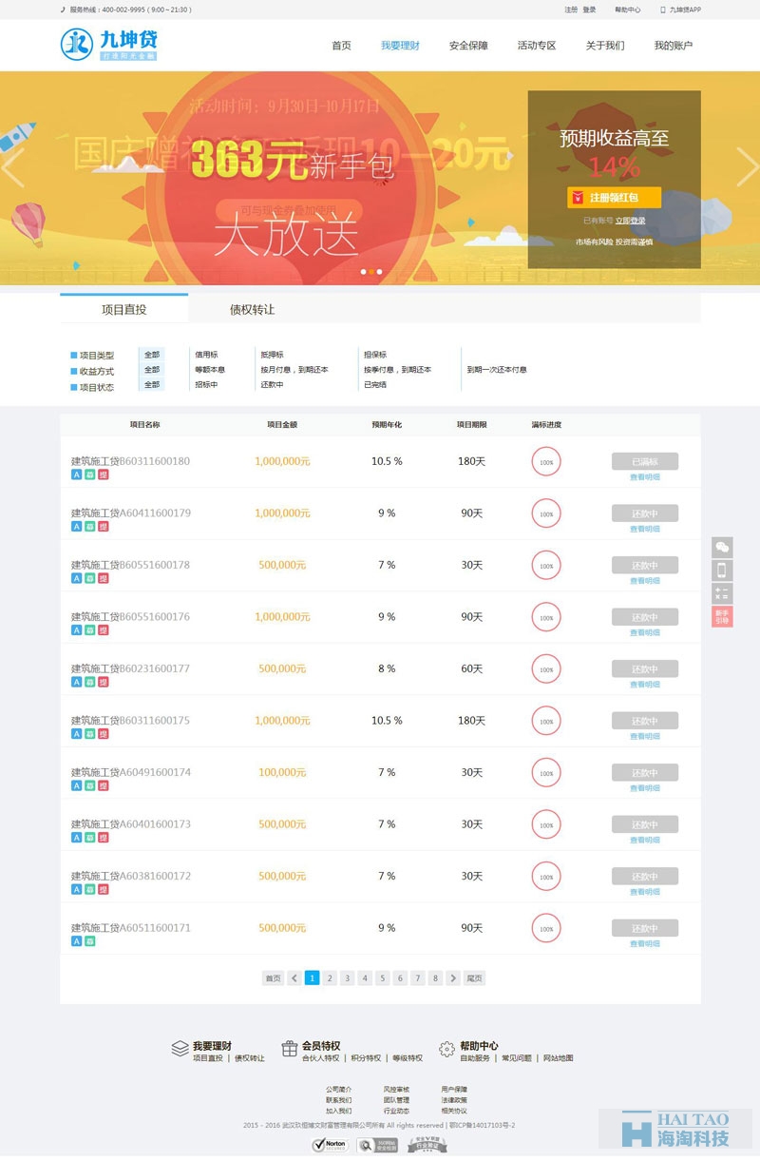The width and height of the screenshot is (760, 1161).
Task: Click the A badge under 建筑施工贷A60511600171
Action: 76,941
